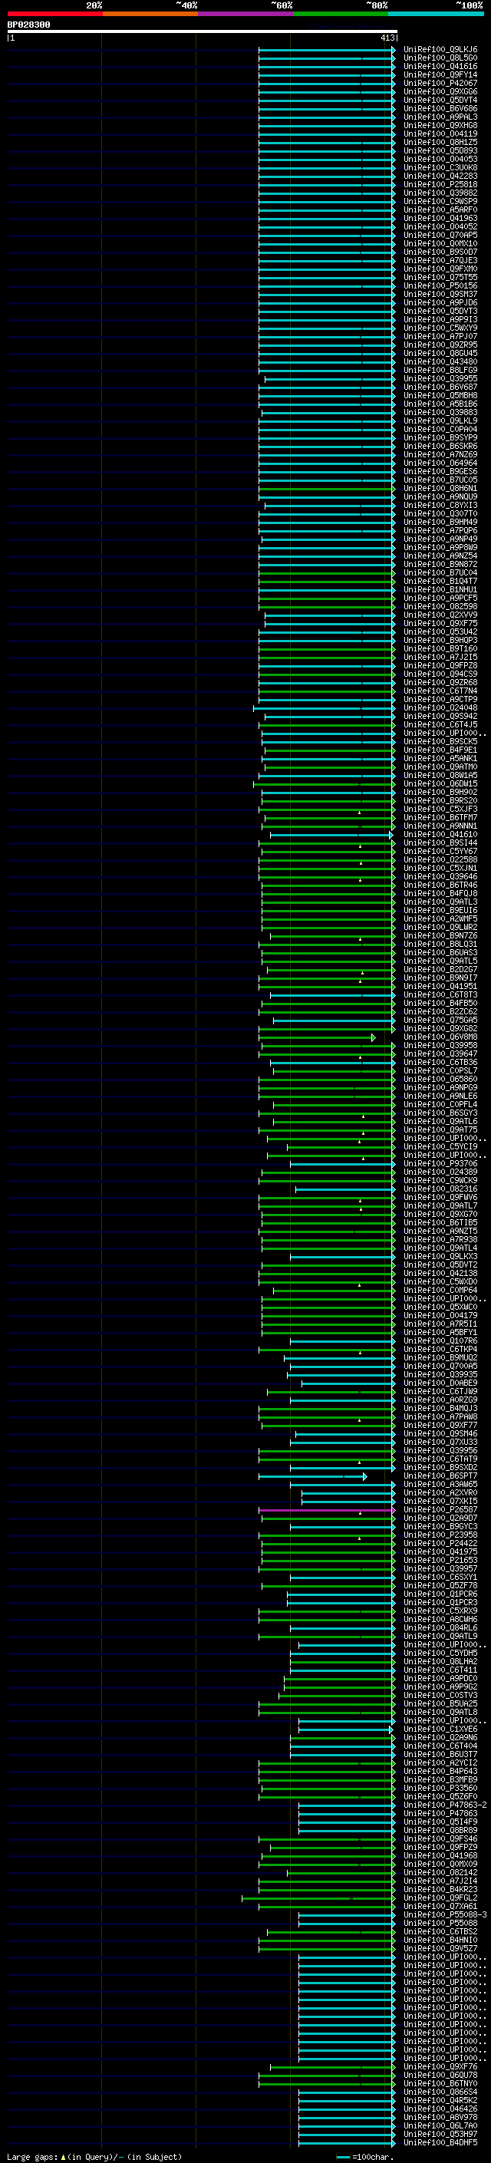Select the UniRef100_P55088 label

coord(440,1924)
